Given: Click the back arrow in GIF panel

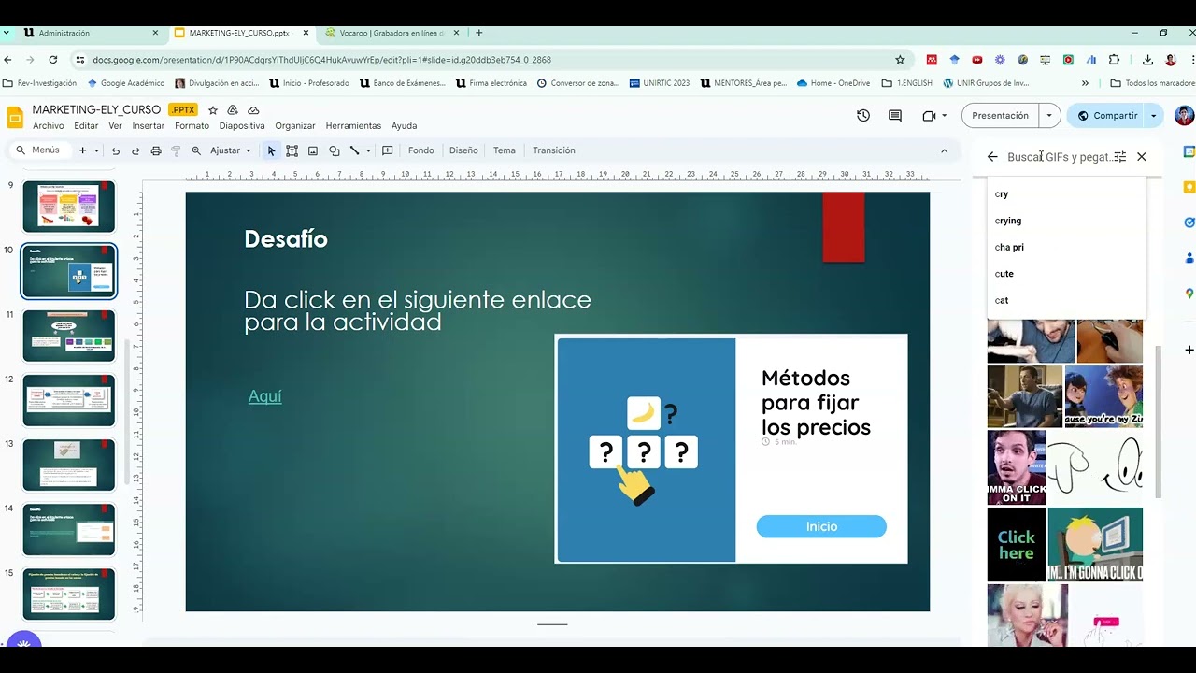Looking at the screenshot, I should pos(992,157).
